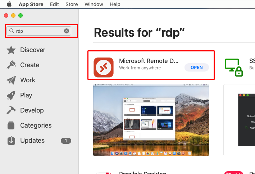Go to the Play section
This screenshot has width=255, height=174.
click(x=26, y=95)
